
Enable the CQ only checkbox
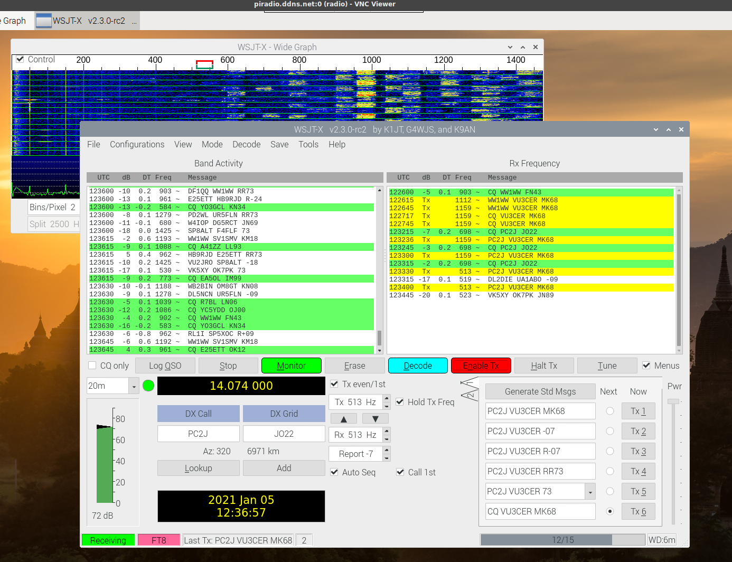pyautogui.click(x=92, y=366)
